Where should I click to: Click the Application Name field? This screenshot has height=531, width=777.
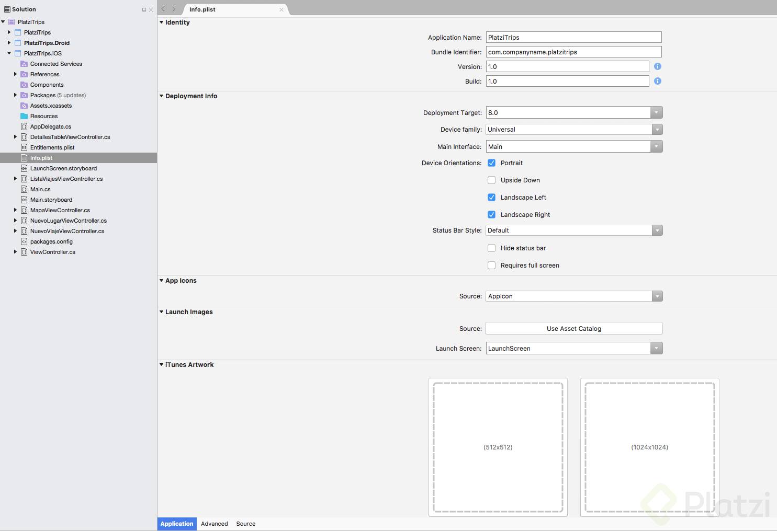574,38
